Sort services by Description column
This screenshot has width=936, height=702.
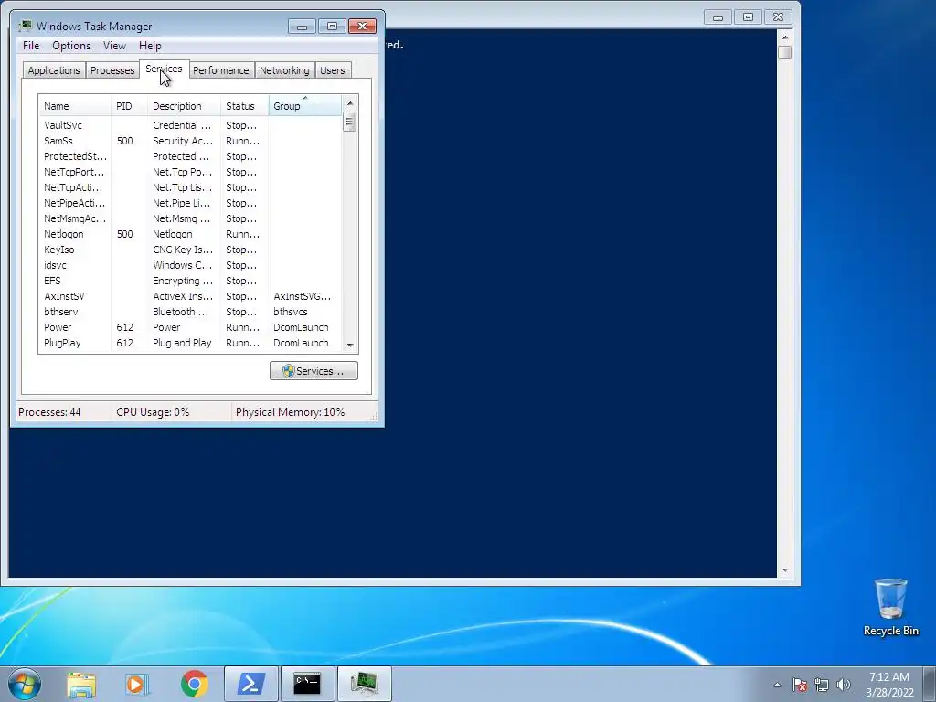pos(184,106)
